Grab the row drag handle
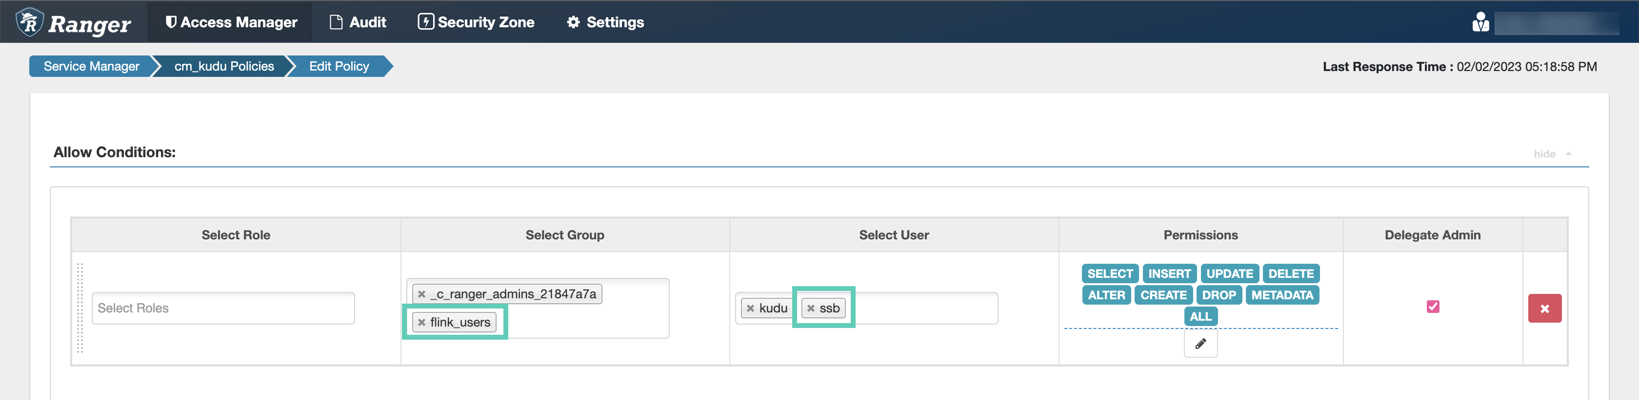 80,308
